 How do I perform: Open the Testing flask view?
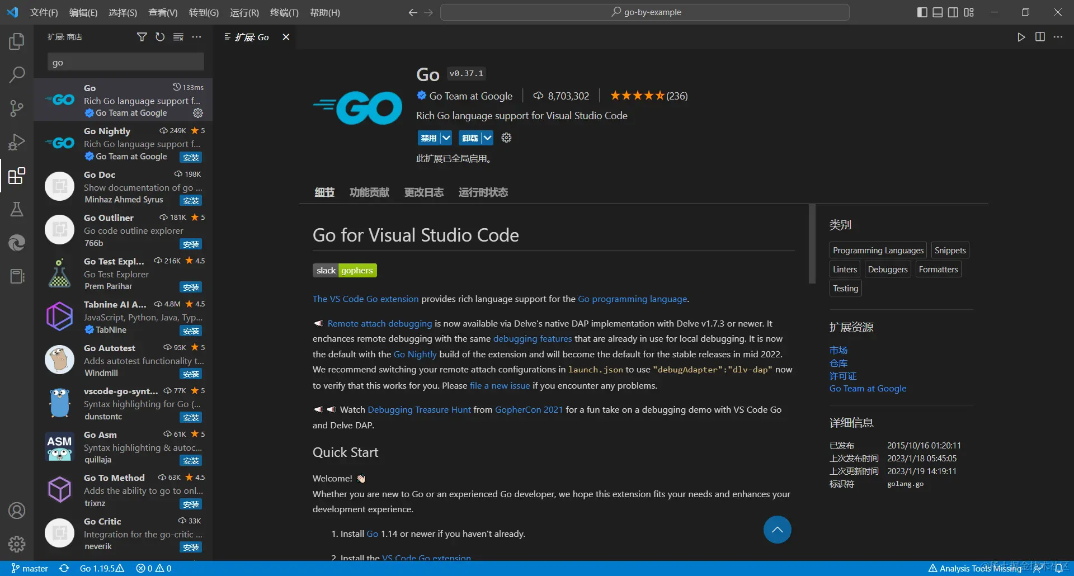pyautogui.click(x=17, y=209)
